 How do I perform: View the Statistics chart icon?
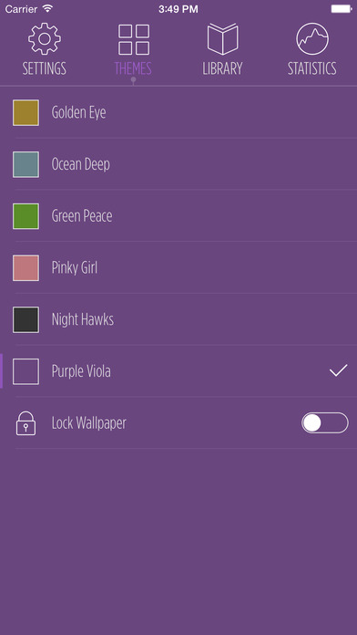click(x=312, y=39)
